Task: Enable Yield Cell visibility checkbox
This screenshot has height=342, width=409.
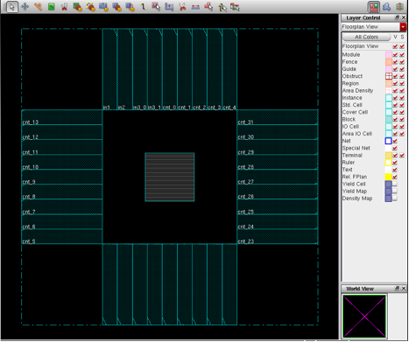Action: [395, 184]
